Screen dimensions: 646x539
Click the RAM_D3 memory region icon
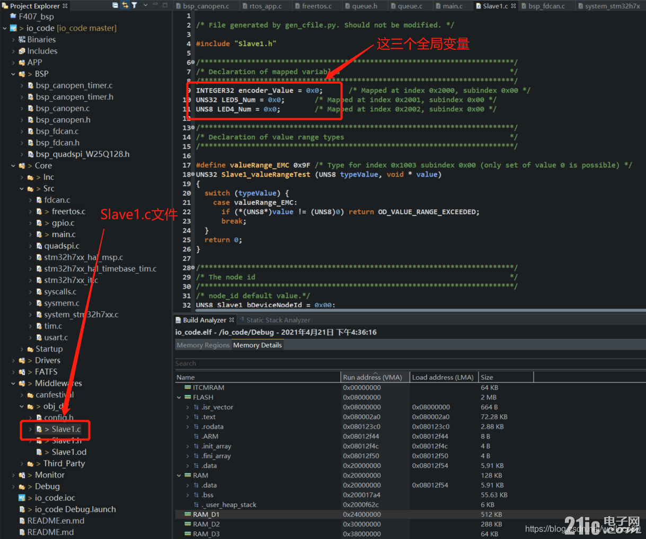[188, 534]
